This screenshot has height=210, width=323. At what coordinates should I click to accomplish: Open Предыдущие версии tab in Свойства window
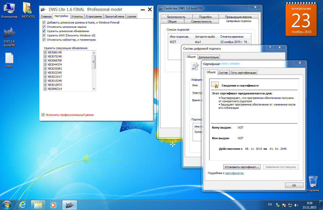point(238,17)
